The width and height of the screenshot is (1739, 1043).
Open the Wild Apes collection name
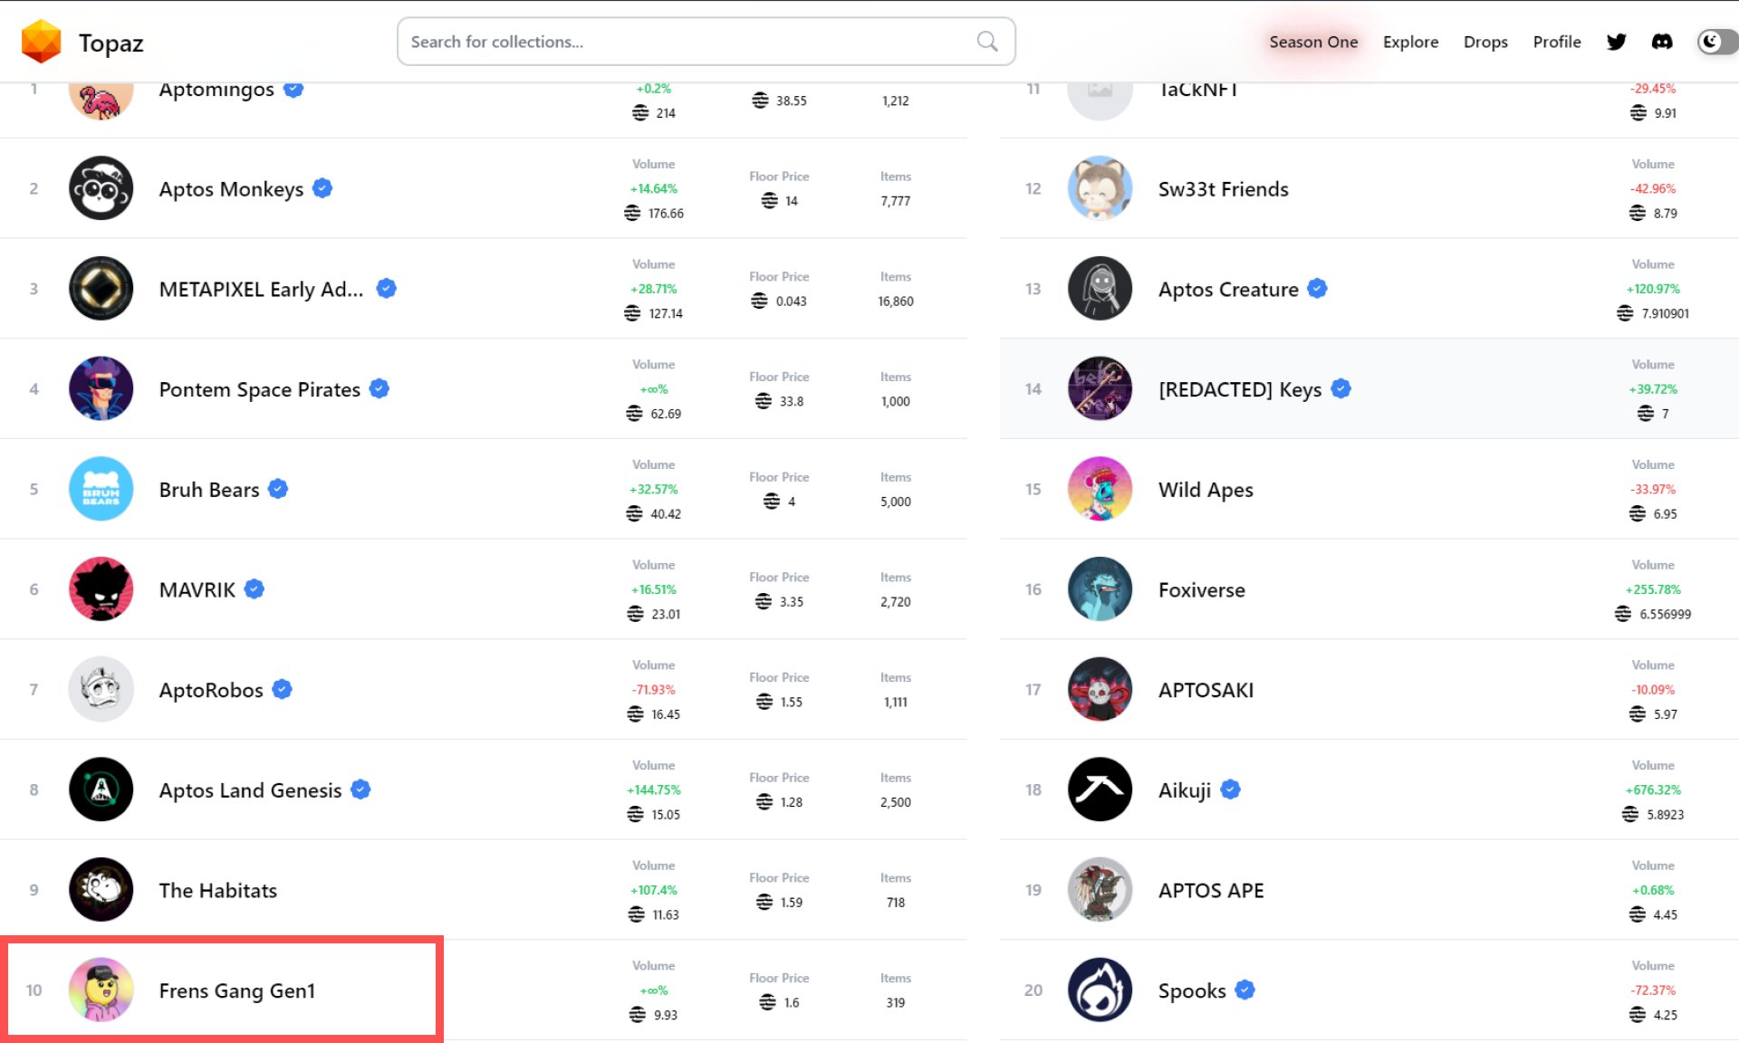pyautogui.click(x=1206, y=490)
